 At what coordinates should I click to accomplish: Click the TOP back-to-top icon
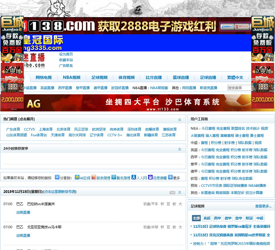[172, 193]
